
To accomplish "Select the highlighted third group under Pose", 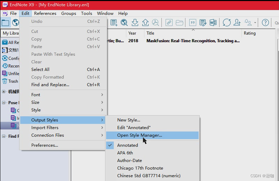I will pyautogui.click(x=10, y=125).
